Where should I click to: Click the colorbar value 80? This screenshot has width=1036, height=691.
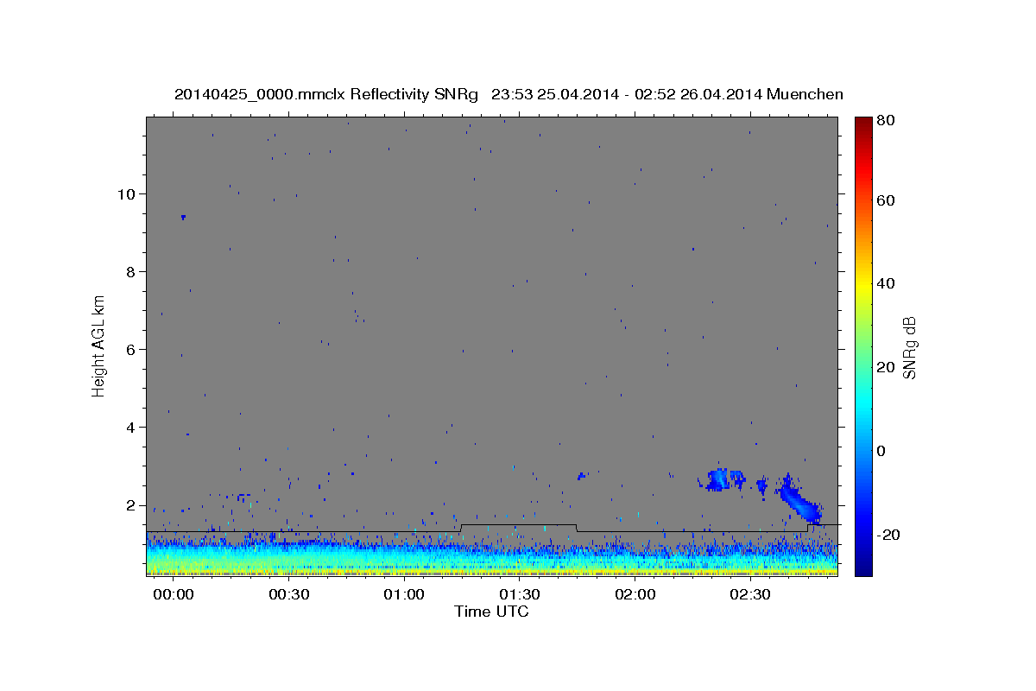885,121
